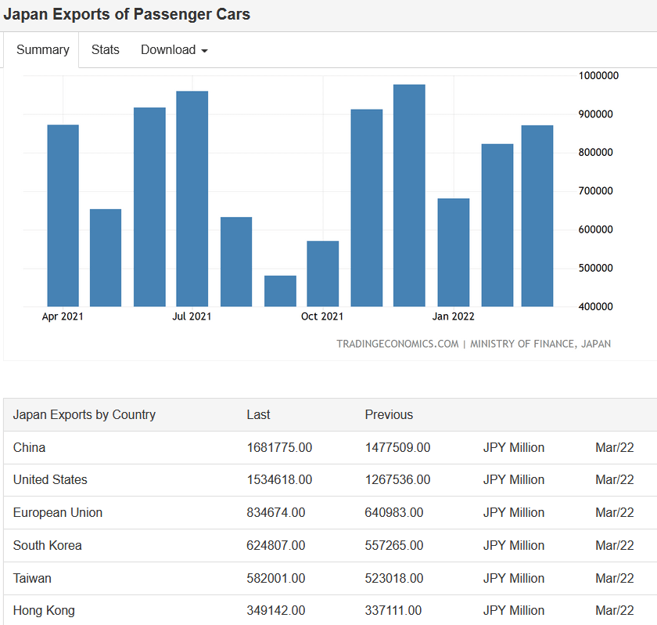Click the Japan Exports by Country header

(84, 414)
